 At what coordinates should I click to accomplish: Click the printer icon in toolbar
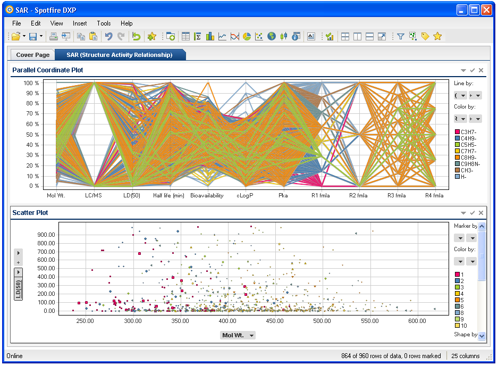(53, 37)
